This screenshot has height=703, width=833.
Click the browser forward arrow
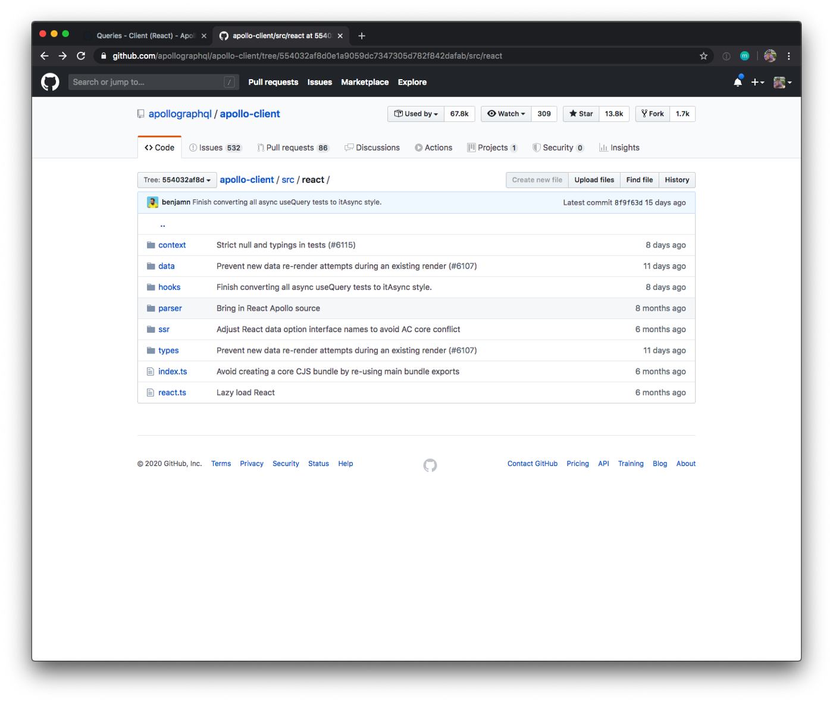(62, 56)
